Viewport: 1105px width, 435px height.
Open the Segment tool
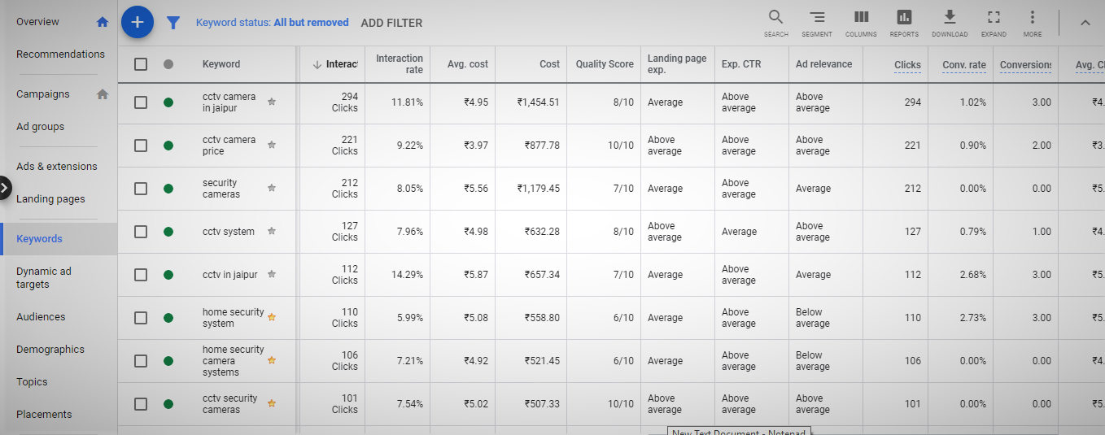click(x=817, y=22)
